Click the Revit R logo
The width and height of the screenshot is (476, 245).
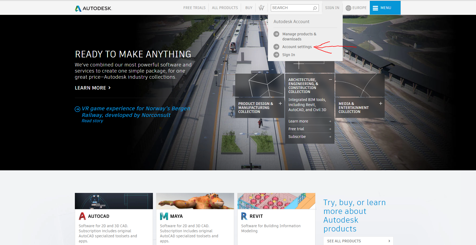pyautogui.click(x=244, y=216)
